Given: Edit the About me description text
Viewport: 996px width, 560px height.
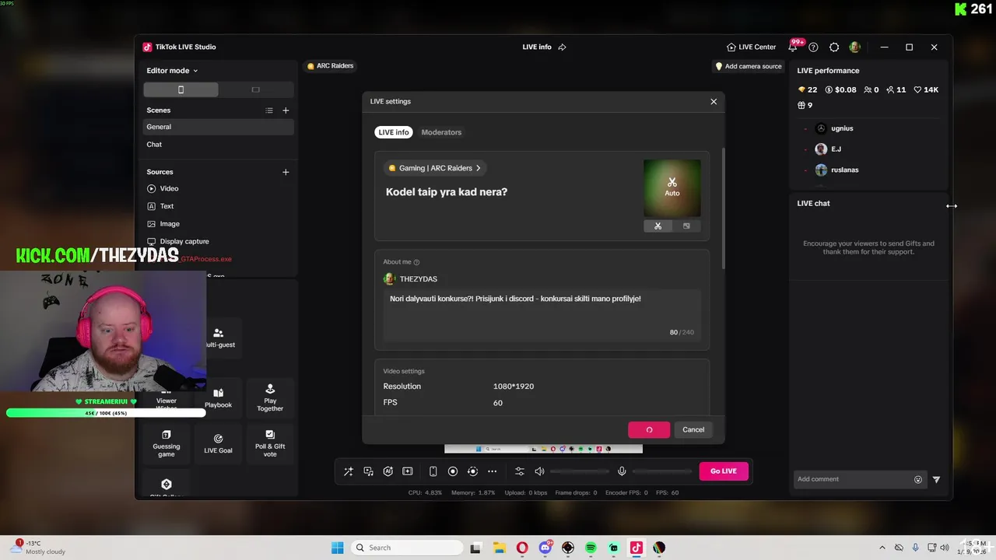Looking at the screenshot, I should click(542, 314).
